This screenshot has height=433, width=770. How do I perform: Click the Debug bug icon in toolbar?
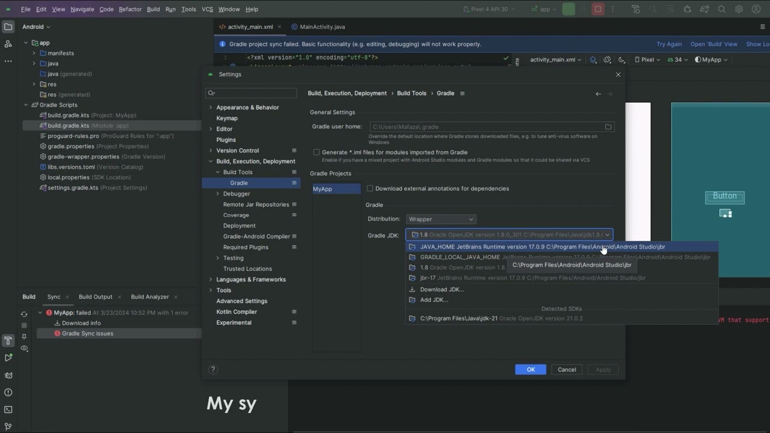click(688, 9)
